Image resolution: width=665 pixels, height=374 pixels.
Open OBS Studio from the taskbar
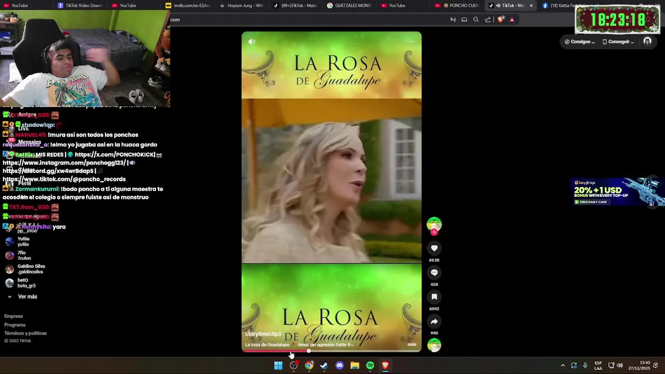click(294, 366)
